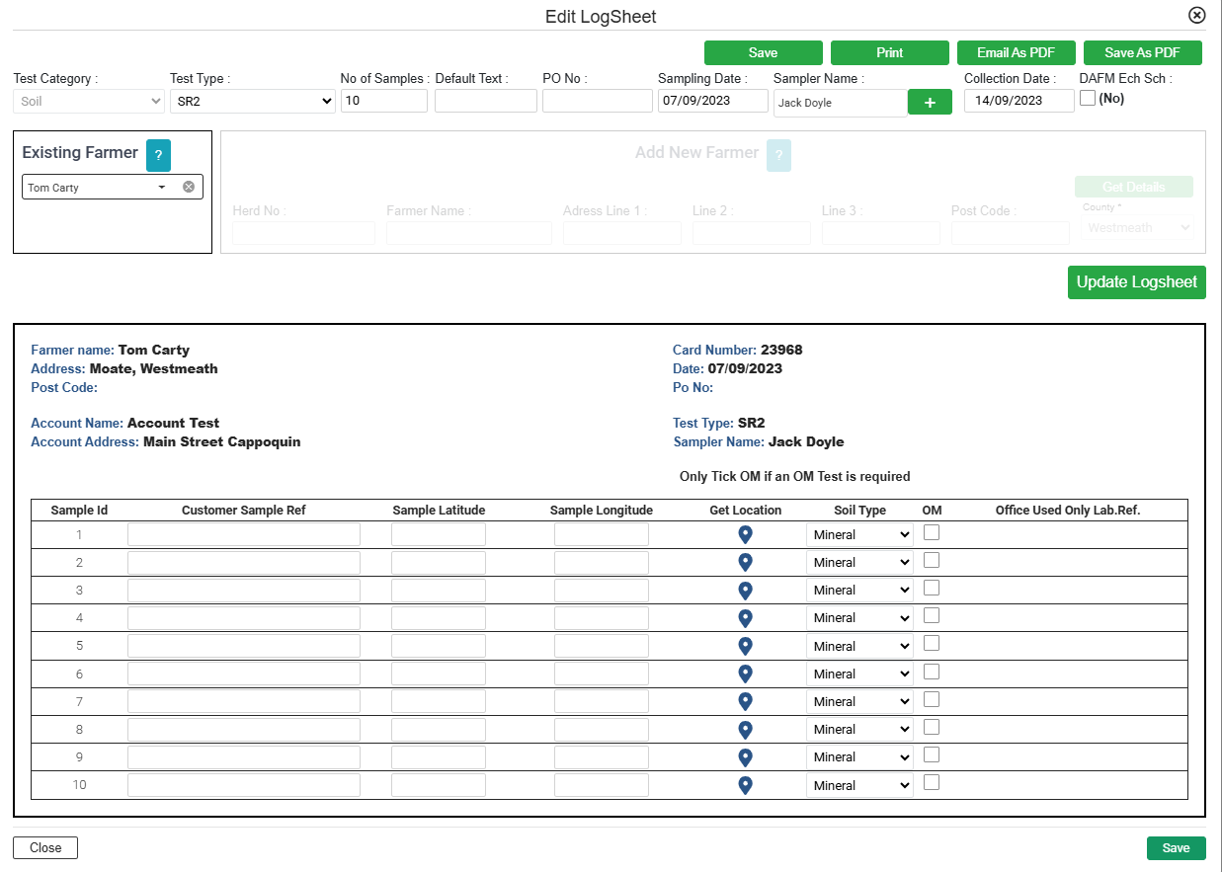1222x872 pixels.
Task: Click the green plus button beside Sampler Name
Action: [930, 102]
